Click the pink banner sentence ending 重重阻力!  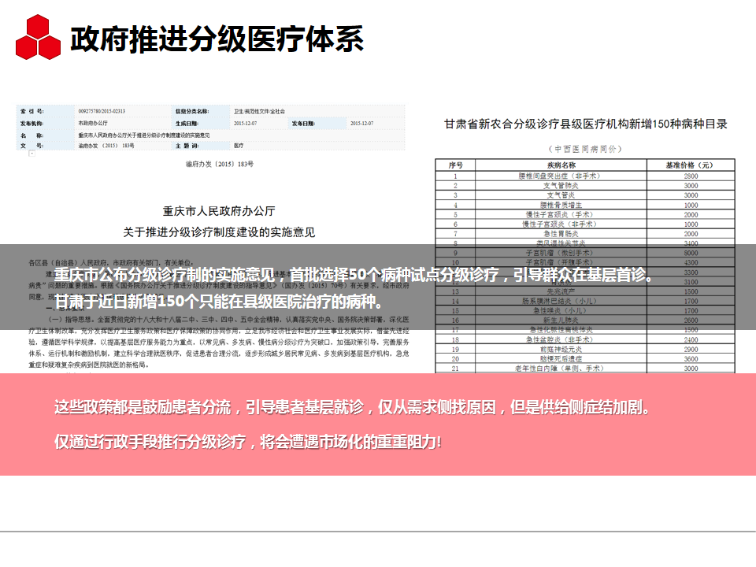point(248,442)
